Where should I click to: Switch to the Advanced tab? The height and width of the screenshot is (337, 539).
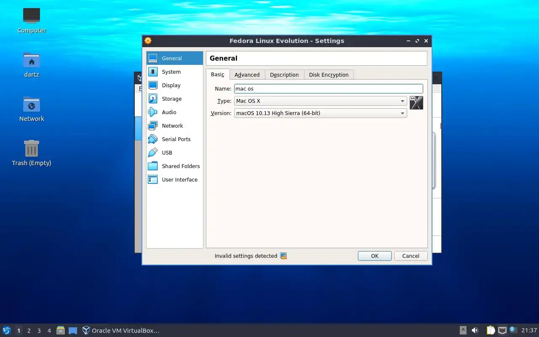[x=247, y=75]
